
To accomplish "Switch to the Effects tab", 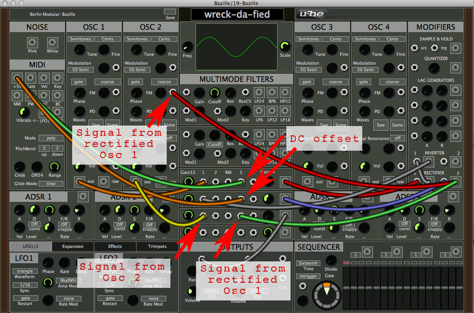I will tap(115, 246).
